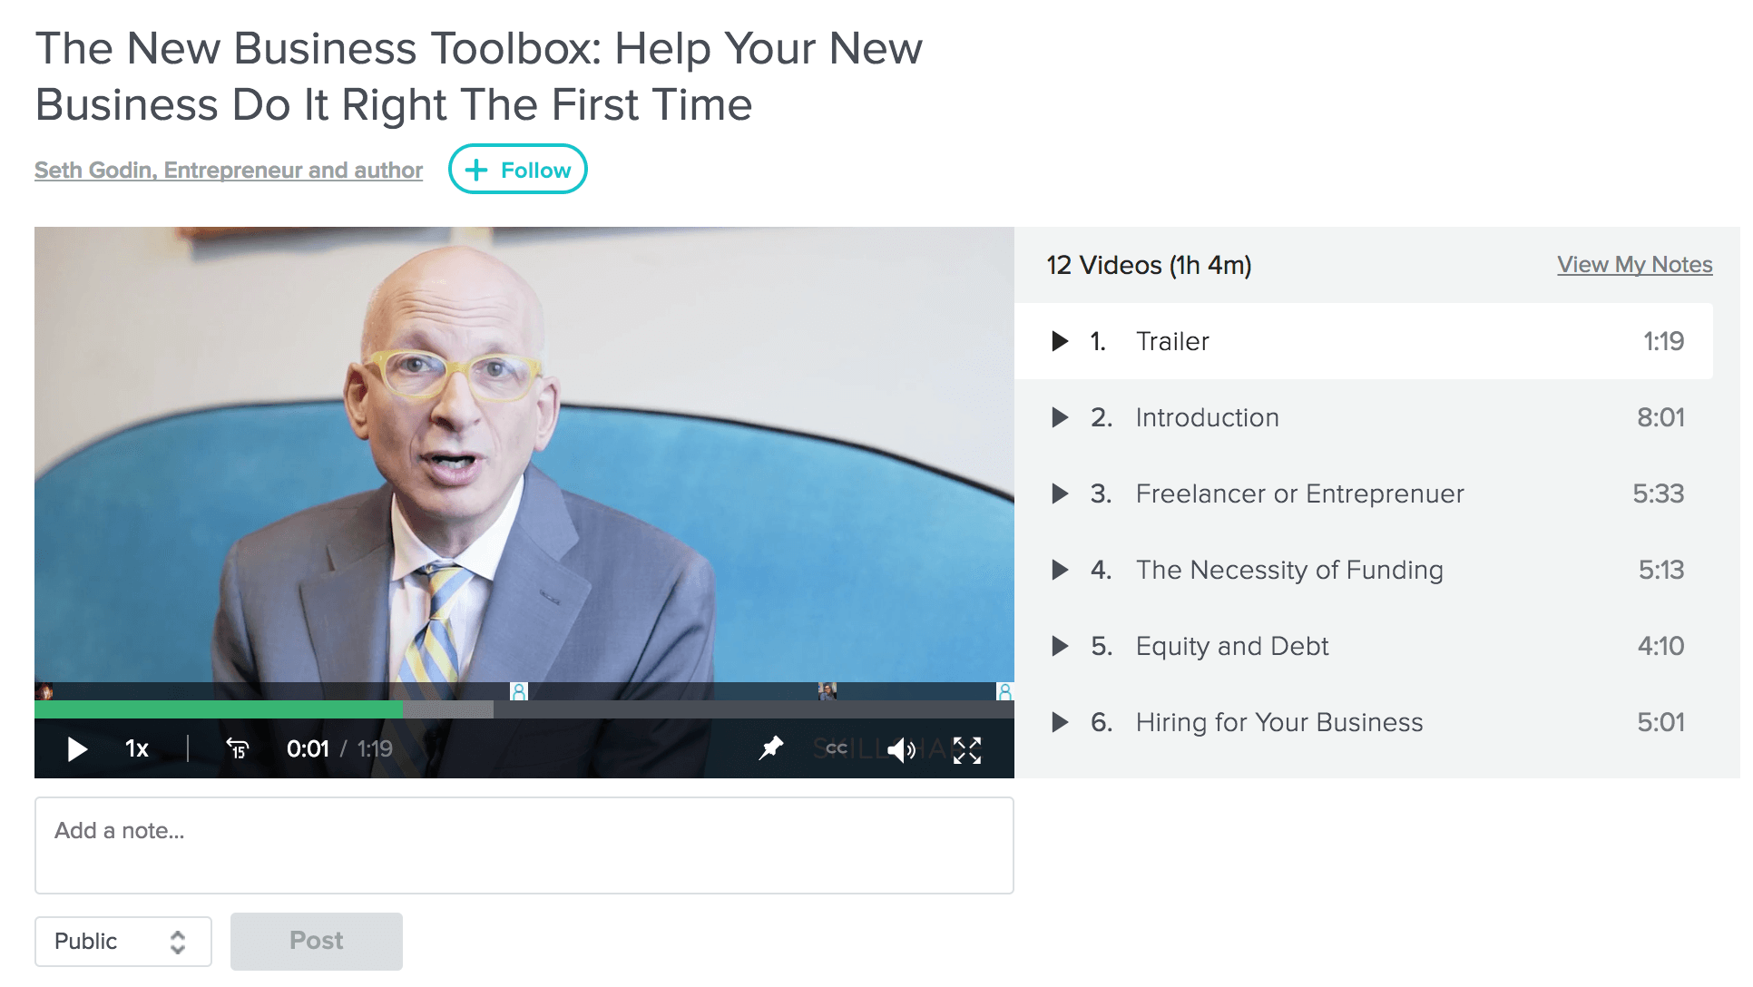
Task: Change the 1x playback speed
Action: [x=137, y=748]
